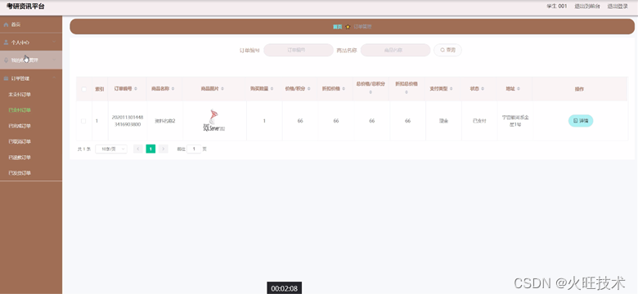Click the 详情 button for the order
This screenshot has height=298, width=638.
coord(581,121)
